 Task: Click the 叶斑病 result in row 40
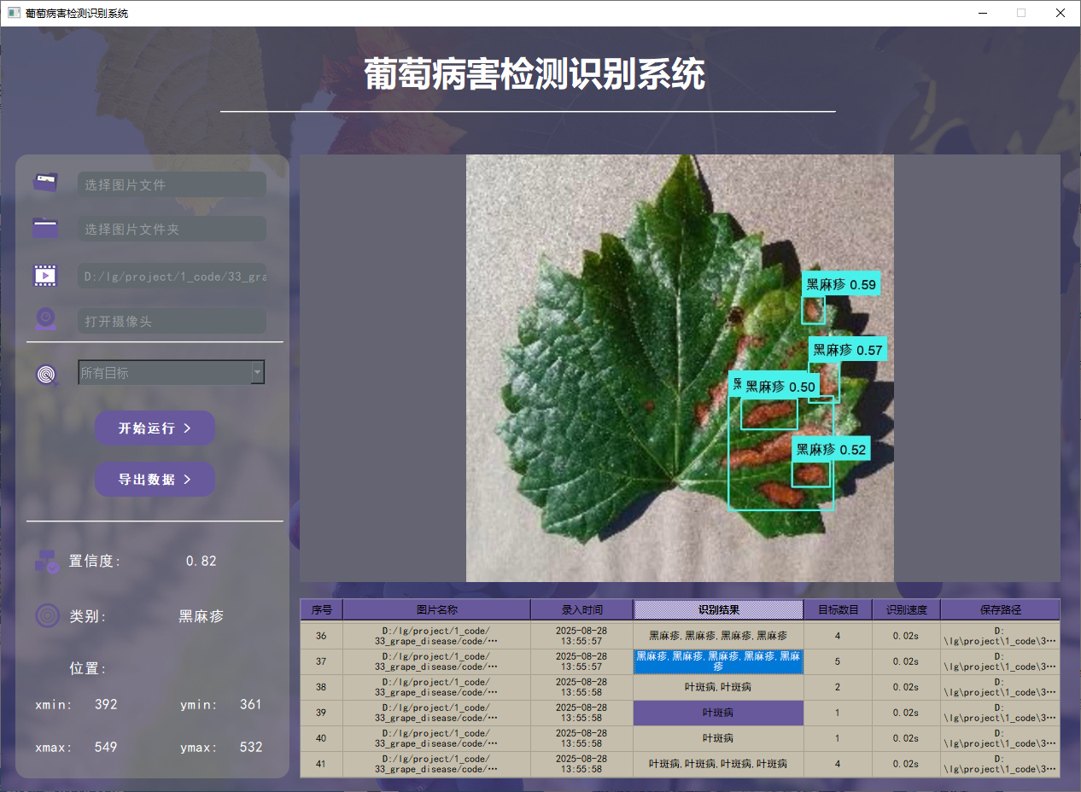coord(718,738)
